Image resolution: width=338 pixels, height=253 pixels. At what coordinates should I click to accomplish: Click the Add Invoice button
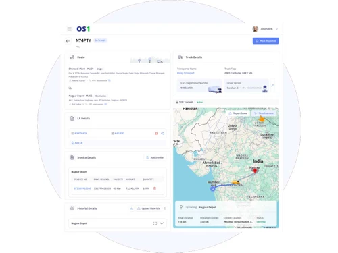[155, 157]
